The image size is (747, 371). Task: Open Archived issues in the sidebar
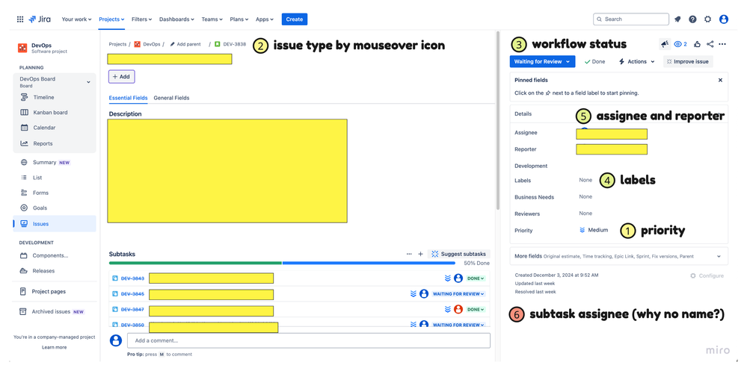point(55,311)
